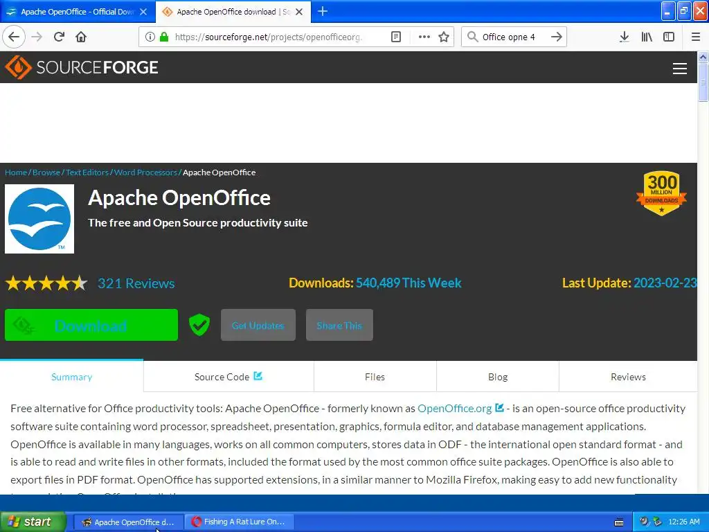Switch to Apache OpenOffice Official Download tab
The height and width of the screenshot is (532, 709).
coord(77,12)
